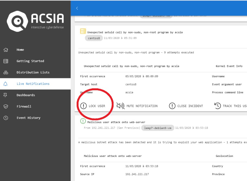Click the muted speaker icon
Viewport: 247px width, 181px height.
[120, 106]
